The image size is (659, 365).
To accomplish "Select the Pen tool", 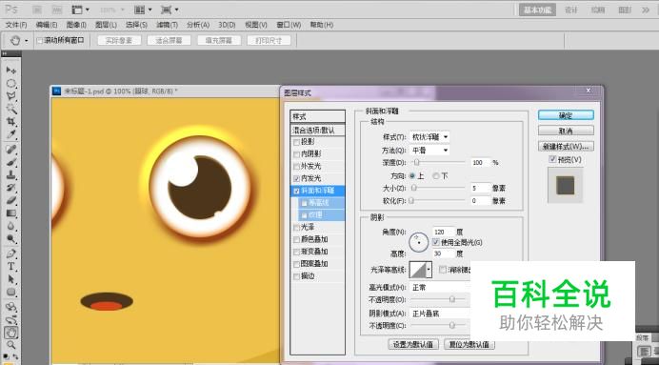I will [10, 254].
